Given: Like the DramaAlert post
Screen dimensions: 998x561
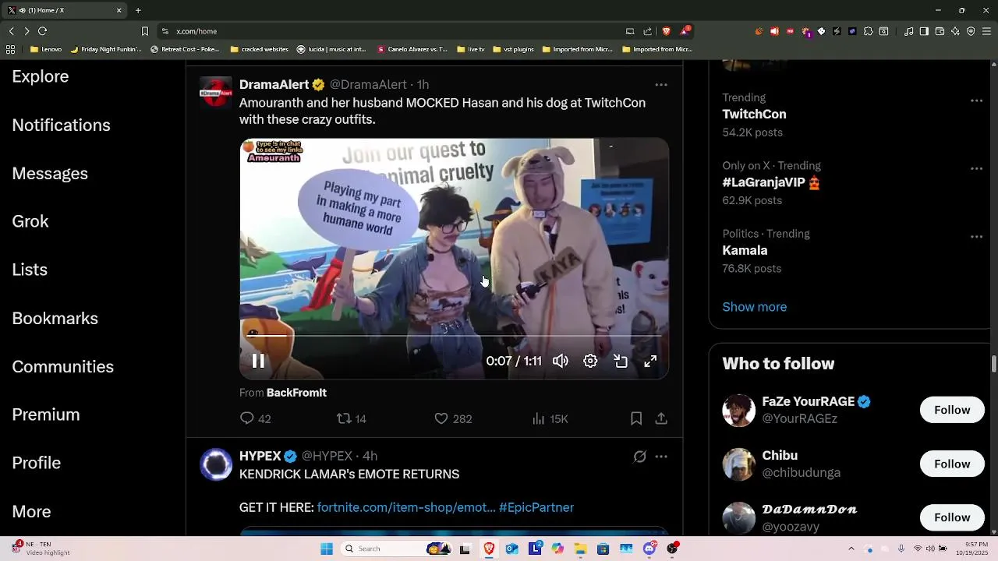Looking at the screenshot, I should point(453,418).
